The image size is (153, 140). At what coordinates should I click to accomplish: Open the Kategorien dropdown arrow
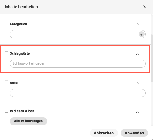point(142,34)
